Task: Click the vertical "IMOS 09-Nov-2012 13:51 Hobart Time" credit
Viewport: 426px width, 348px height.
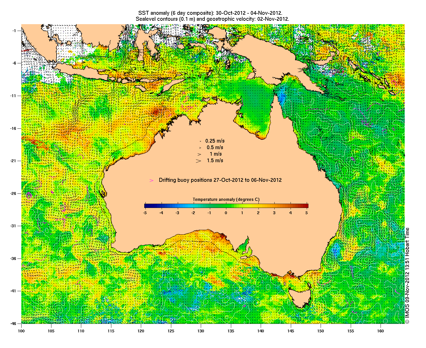Action: tap(407, 276)
